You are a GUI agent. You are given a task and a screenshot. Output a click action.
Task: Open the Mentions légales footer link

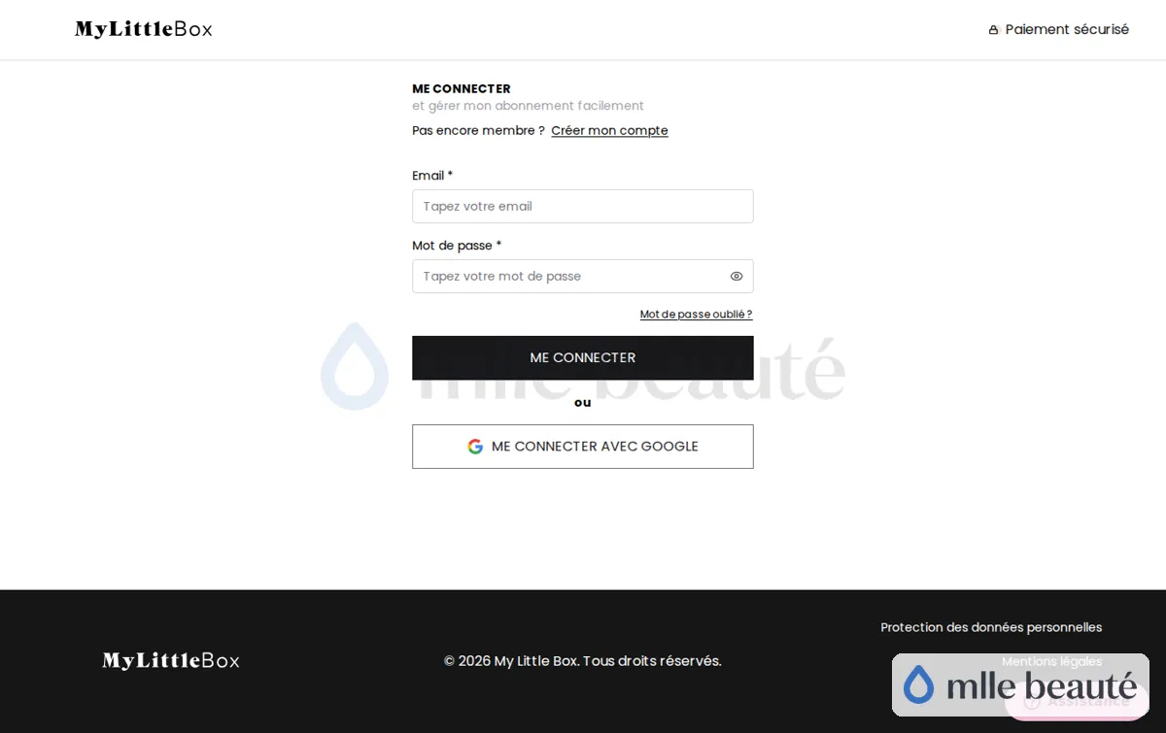pyautogui.click(x=1051, y=661)
